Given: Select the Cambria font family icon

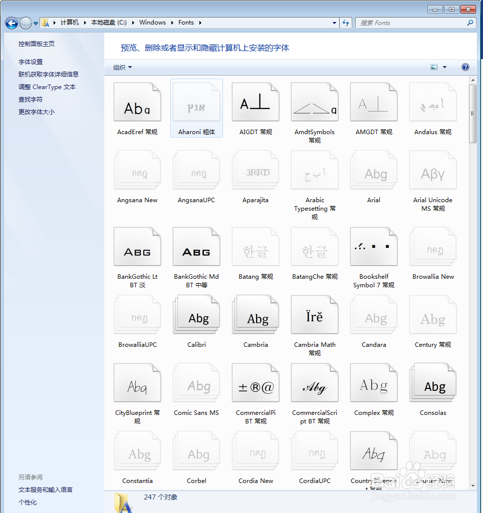Looking at the screenshot, I should pos(256,315).
